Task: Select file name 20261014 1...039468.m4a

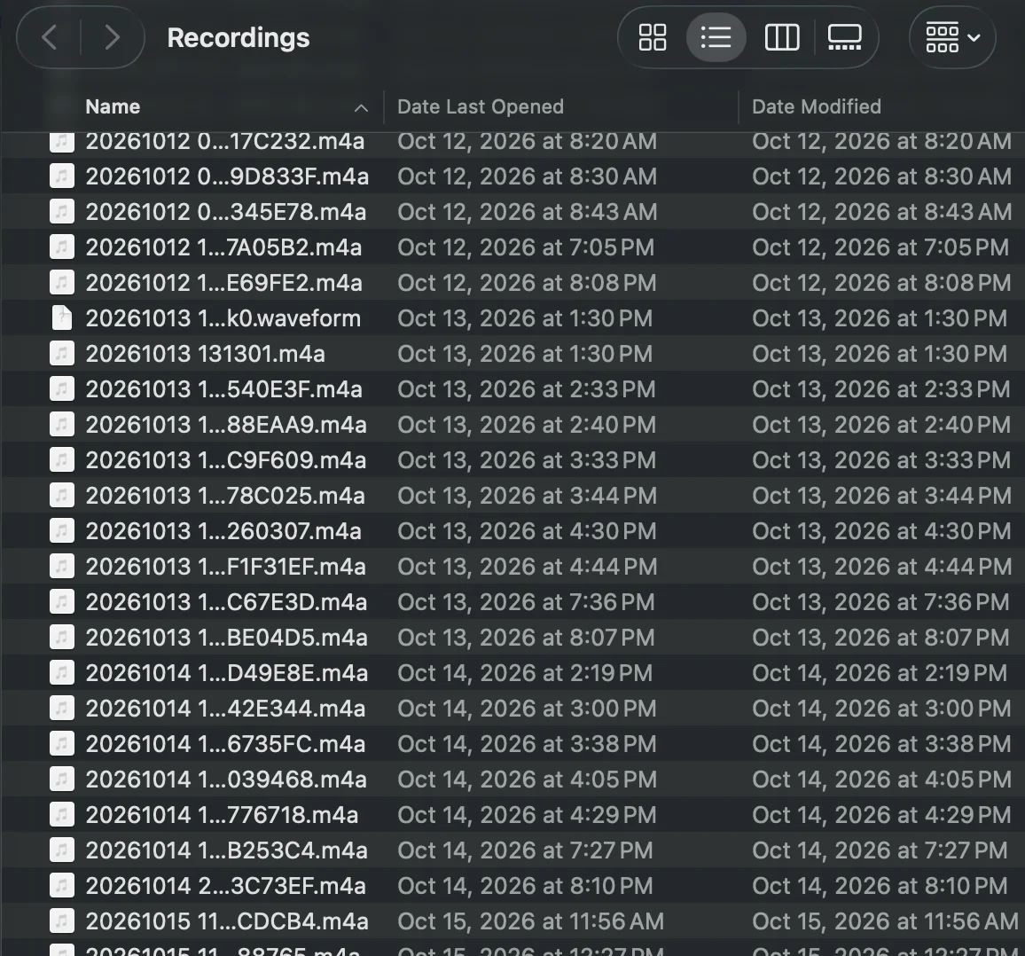Action: coord(226,779)
